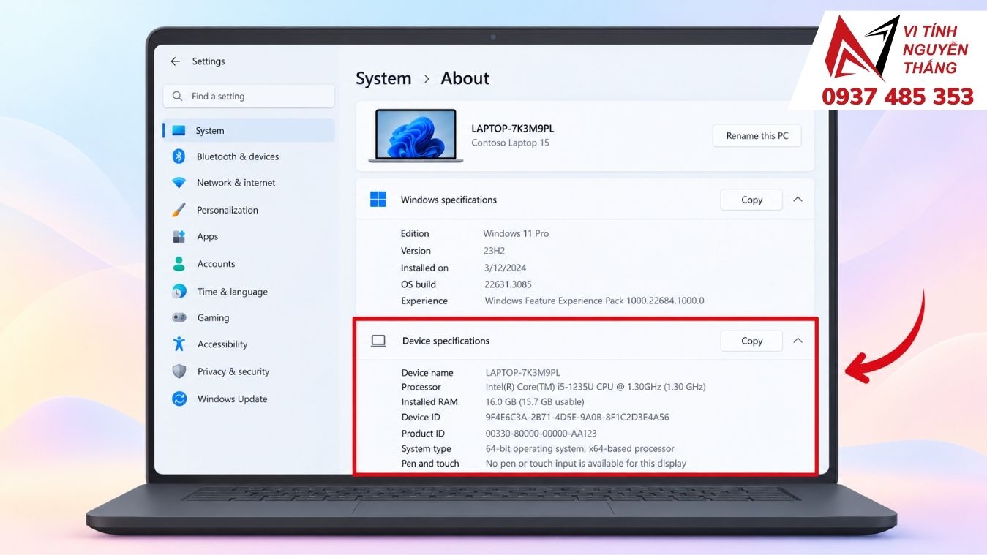Select System in the settings sidebar
The image size is (987, 555).
[249, 131]
